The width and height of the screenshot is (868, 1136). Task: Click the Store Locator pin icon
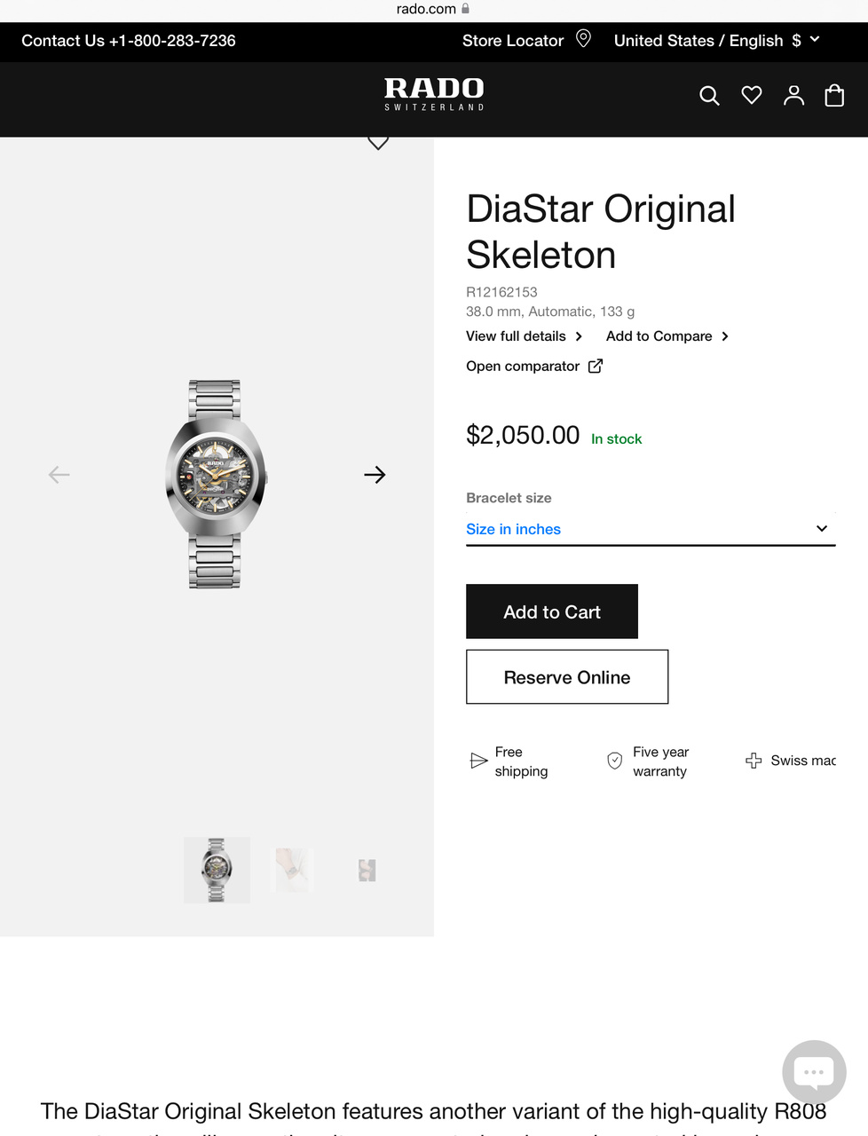pos(583,39)
